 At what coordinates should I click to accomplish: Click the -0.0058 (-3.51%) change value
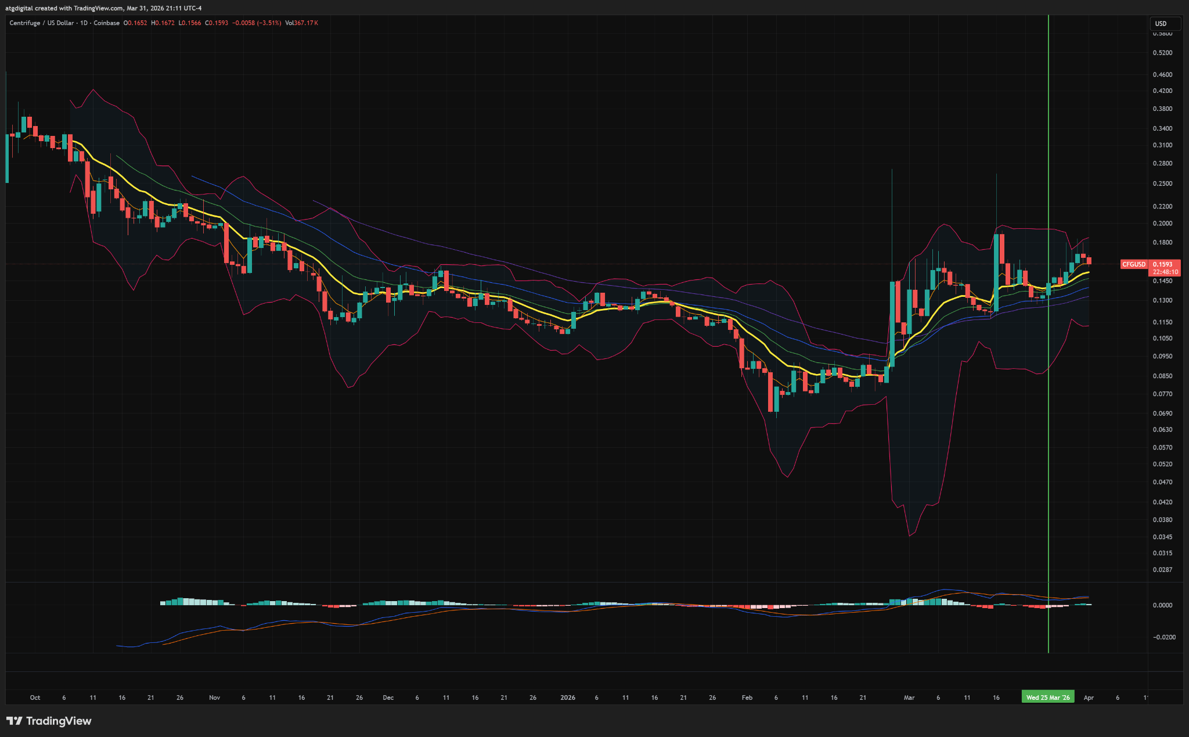(x=257, y=23)
